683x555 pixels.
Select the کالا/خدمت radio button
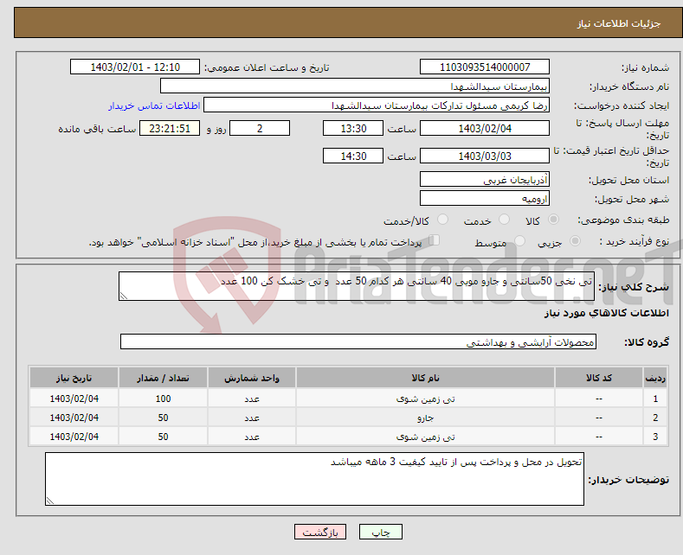(442, 220)
